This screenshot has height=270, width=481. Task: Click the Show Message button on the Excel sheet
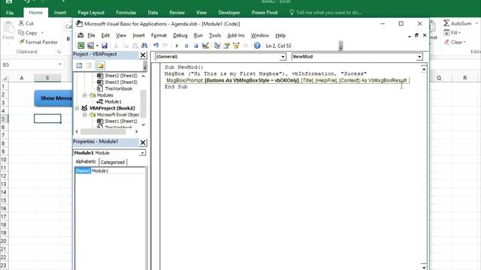(53, 98)
